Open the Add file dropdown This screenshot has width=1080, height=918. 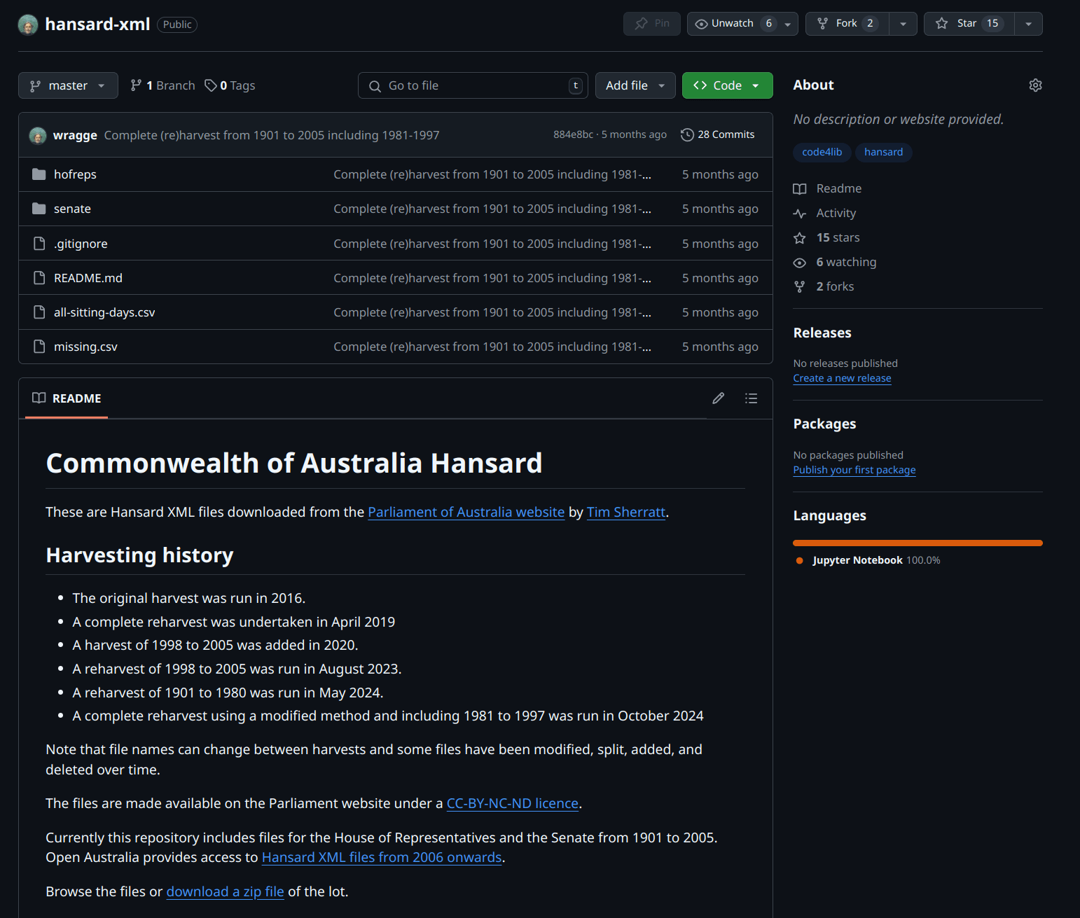pos(635,85)
